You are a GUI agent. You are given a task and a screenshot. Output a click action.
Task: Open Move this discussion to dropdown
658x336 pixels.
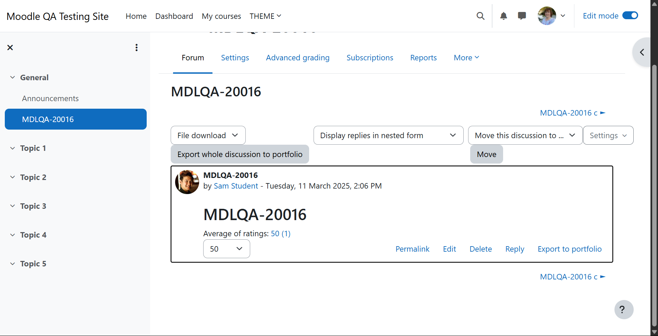(525, 135)
